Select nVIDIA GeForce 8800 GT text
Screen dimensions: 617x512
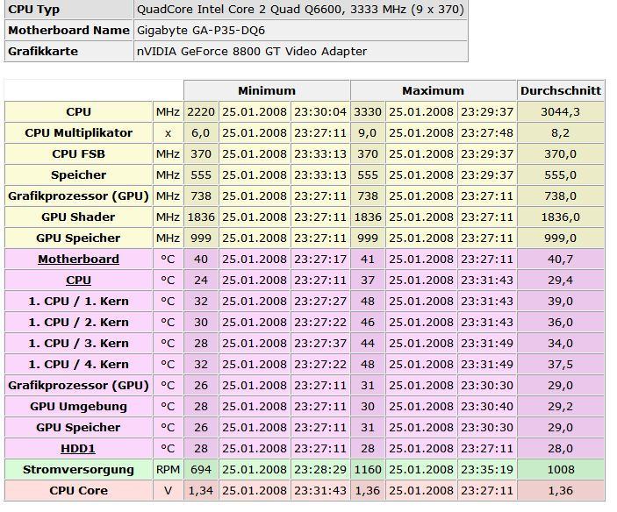coord(252,51)
